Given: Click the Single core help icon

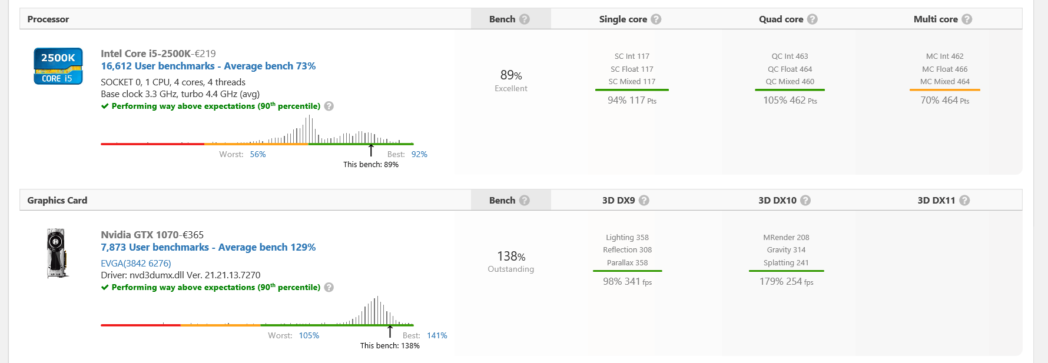Looking at the screenshot, I should [656, 19].
